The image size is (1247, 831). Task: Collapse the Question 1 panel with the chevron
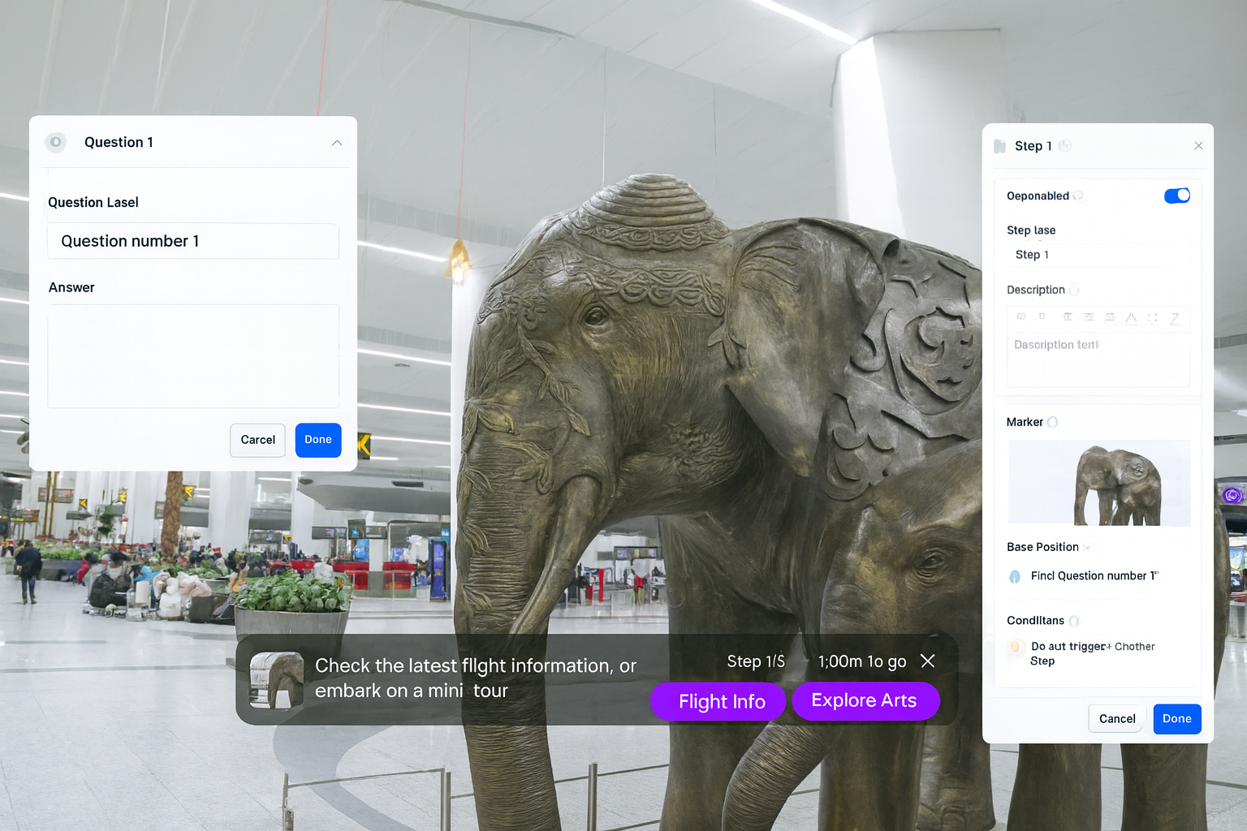pos(336,143)
